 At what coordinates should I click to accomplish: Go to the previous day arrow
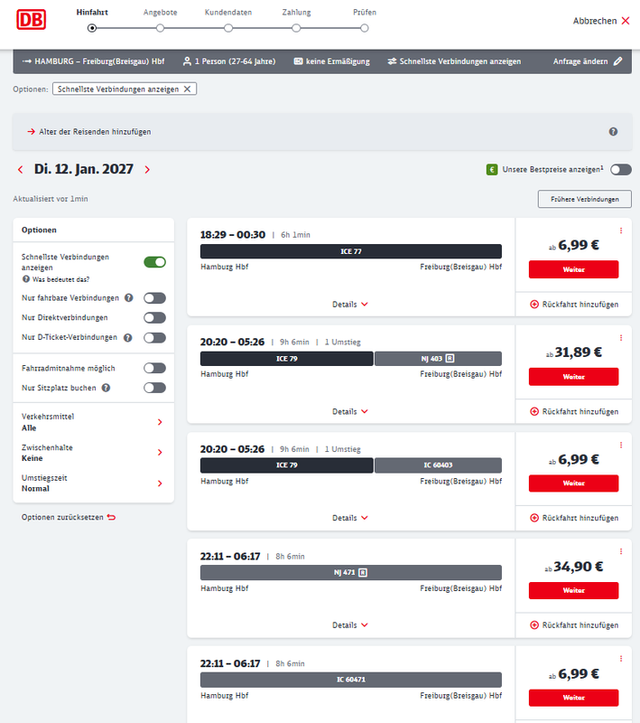tap(20, 170)
